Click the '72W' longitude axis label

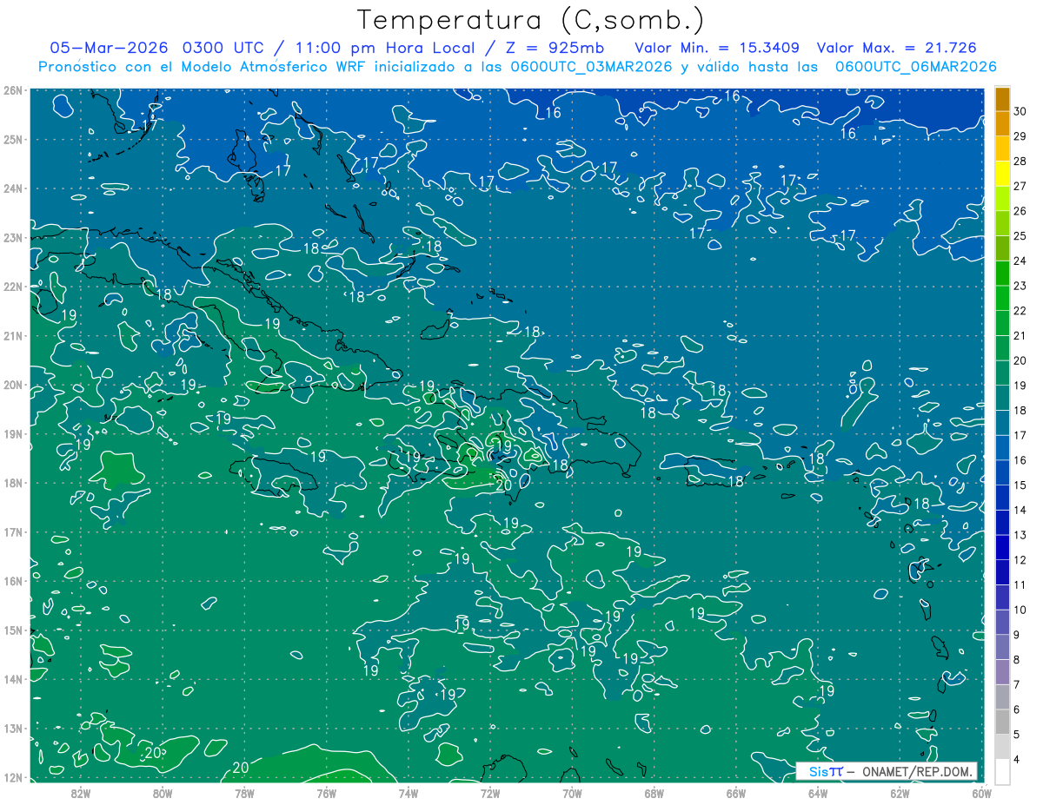click(490, 793)
